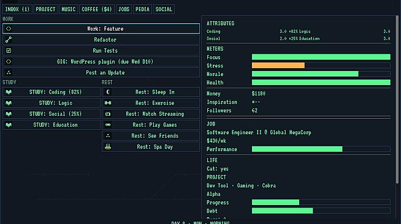Screen dimensions: 401x224
Task: Click the book icon beside STUDY: Coding
Action: [9, 92]
